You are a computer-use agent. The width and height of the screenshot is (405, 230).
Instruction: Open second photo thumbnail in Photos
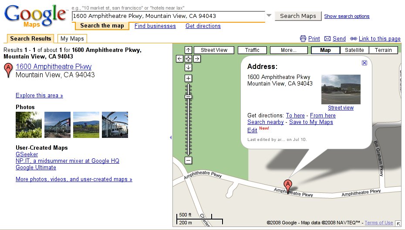57,125
